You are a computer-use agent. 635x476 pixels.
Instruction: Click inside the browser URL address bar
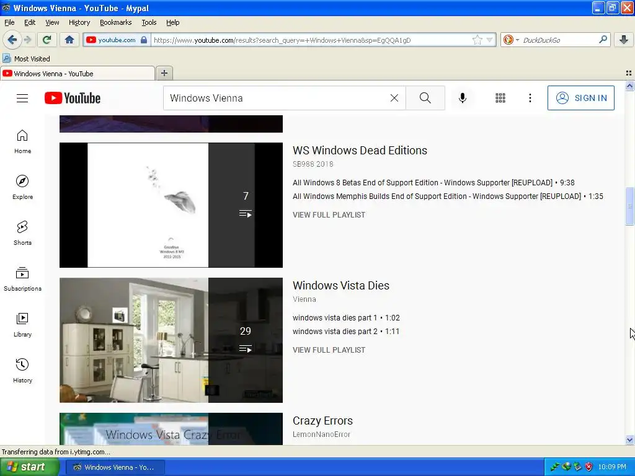pyautogui.click(x=310, y=40)
